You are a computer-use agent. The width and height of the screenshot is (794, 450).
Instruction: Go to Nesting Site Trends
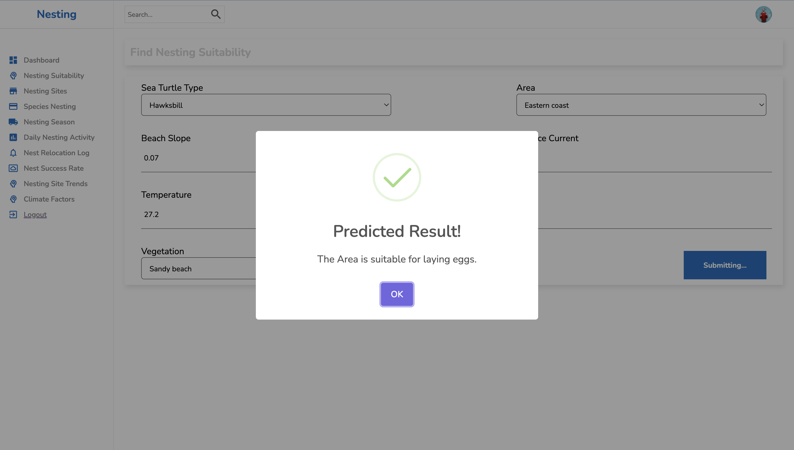(x=56, y=184)
